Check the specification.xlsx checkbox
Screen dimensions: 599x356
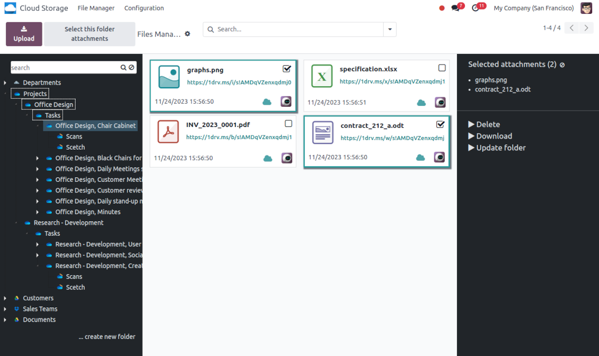pos(442,68)
